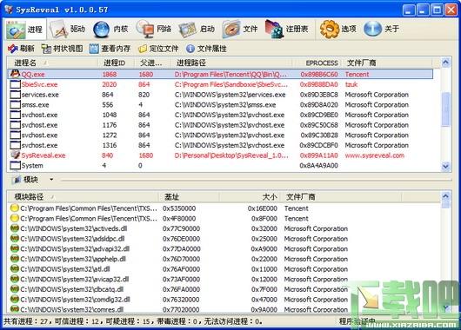Viewport: 461px width, 330px height.
Task: Click the www.sysreveal.com vendor cell
Action: [x=375, y=155]
